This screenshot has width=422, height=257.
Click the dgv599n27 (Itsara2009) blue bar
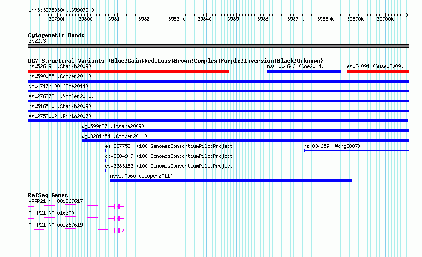(245, 131)
